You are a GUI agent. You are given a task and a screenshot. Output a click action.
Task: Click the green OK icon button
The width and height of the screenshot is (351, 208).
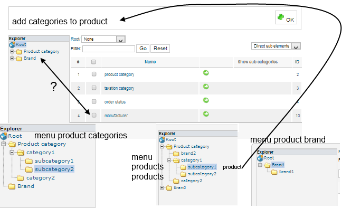[x=286, y=17]
